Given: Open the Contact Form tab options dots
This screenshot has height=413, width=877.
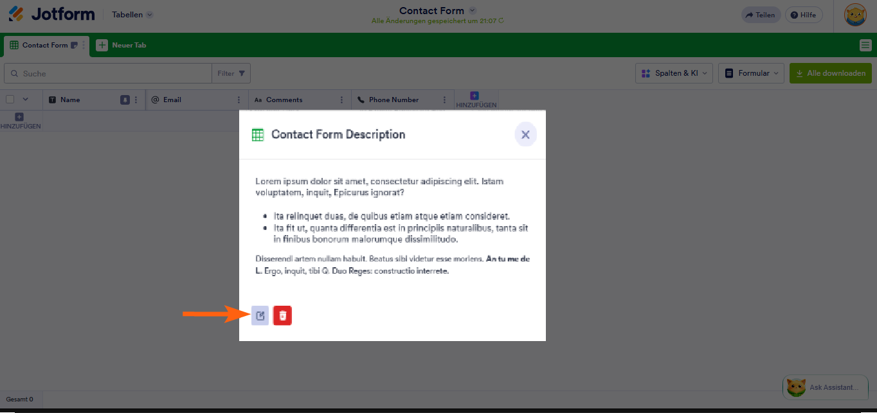Looking at the screenshot, I should [x=83, y=45].
